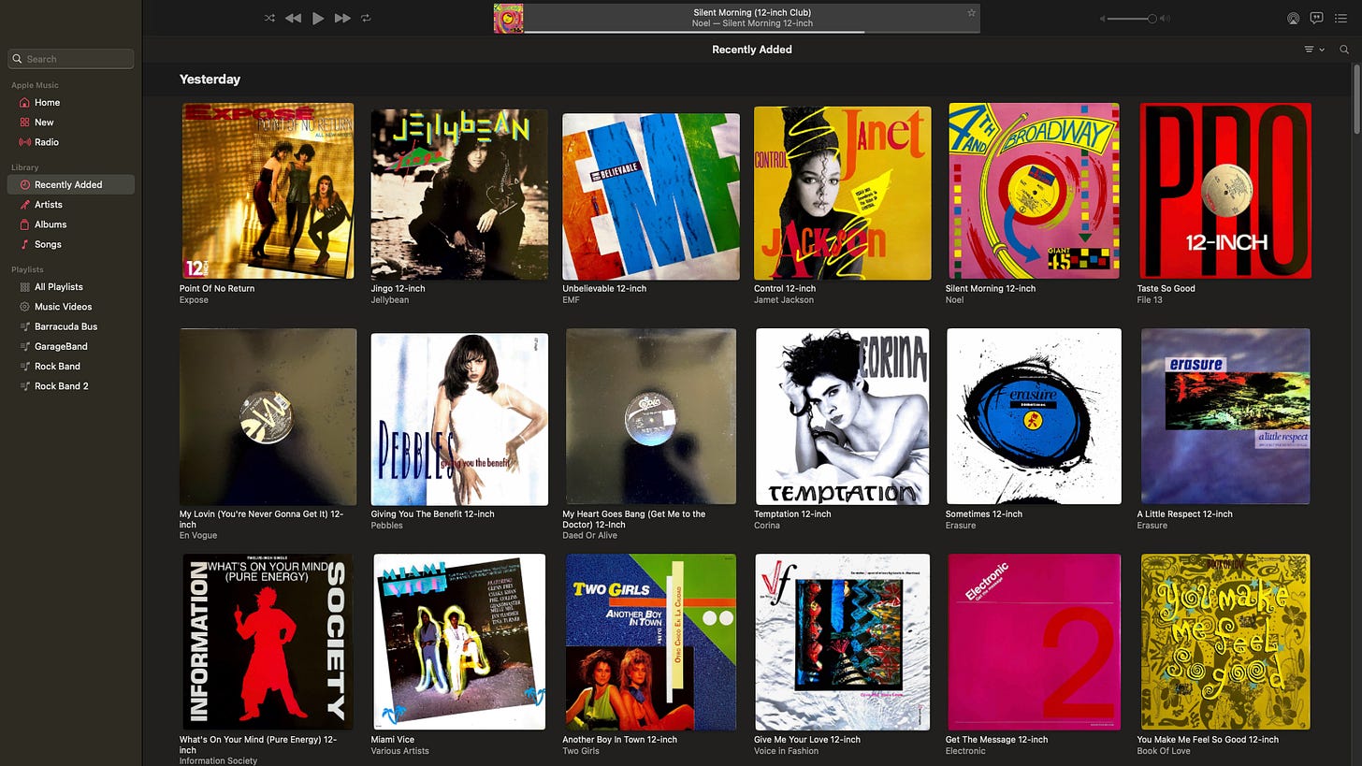The image size is (1362, 766).
Task: Toggle repeat mode
Action: (365, 17)
